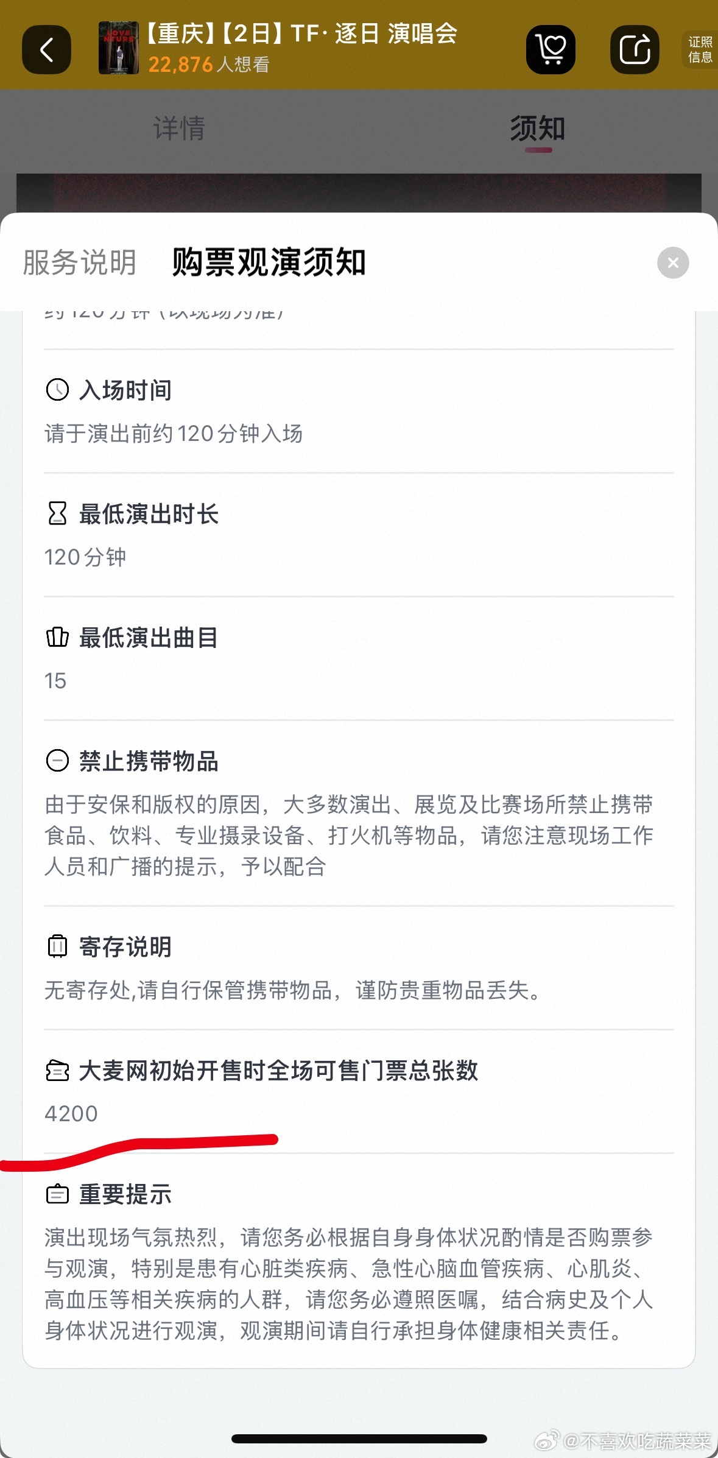The image size is (718, 1458).
Task: Tap the luggage icon beside 寄存说明
Action: click(58, 946)
